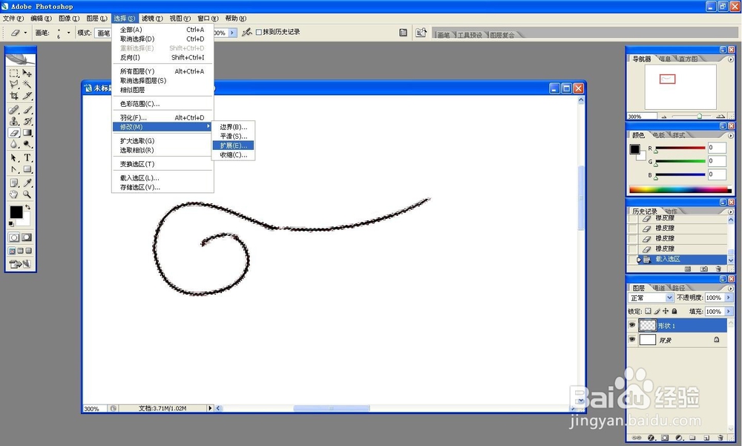Select the Notes tool
Viewport: 742px width, 446px height.
point(14,183)
